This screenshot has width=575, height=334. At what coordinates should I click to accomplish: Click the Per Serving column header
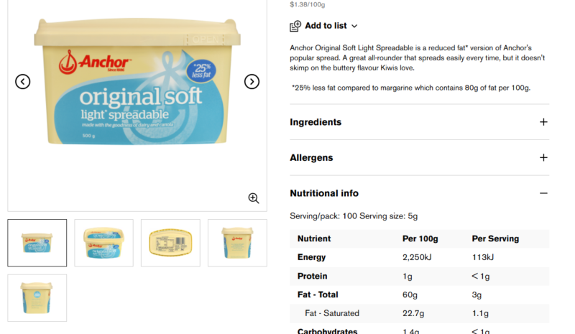pyautogui.click(x=495, y=238)
